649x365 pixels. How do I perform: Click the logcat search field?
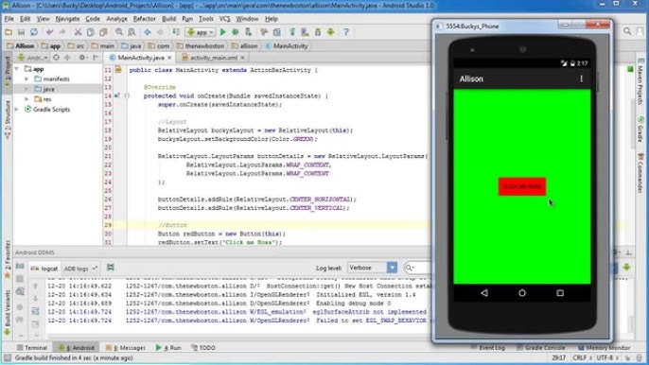(x=418, y=268)
